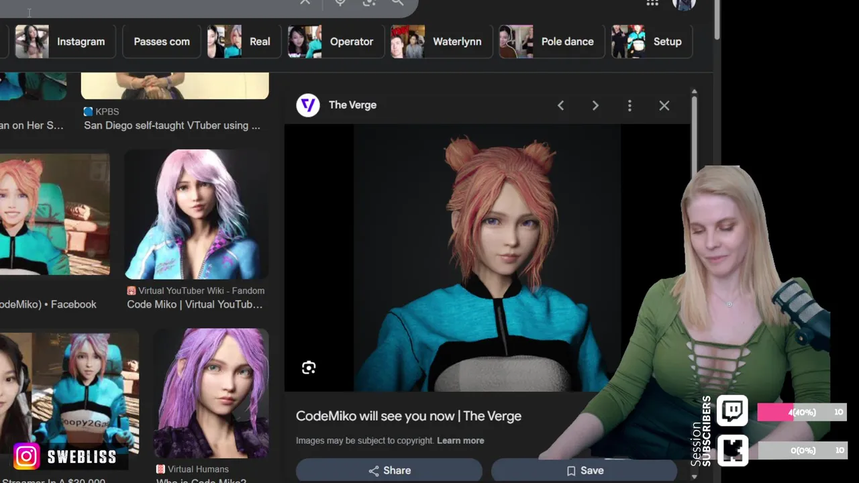Click the search by image lens icon
Viewport: 859px width, 483px height.
point(369,3)
